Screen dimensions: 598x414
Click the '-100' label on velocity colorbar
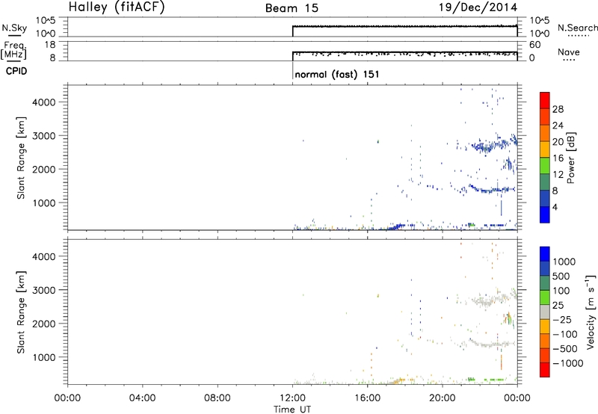565,334
